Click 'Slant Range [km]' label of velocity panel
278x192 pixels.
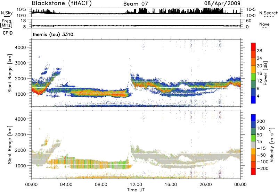point(10,145)
